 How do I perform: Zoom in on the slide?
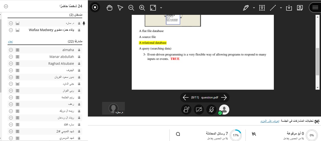(x=142, y=8)
